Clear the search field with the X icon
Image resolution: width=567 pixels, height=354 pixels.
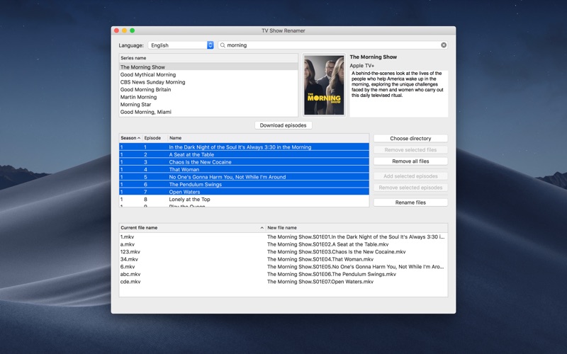click(x=444, y=45)
